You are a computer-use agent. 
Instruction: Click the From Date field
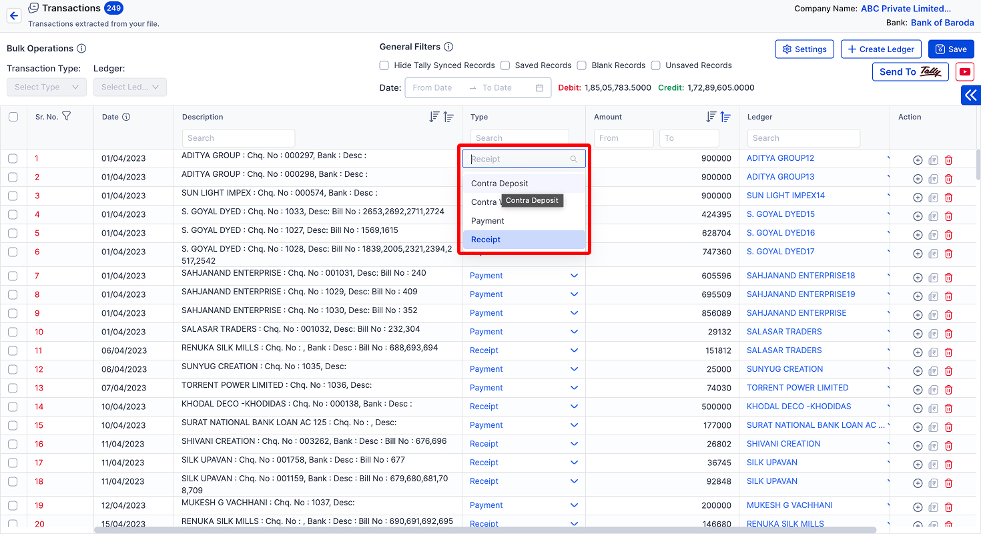point(438,87)
